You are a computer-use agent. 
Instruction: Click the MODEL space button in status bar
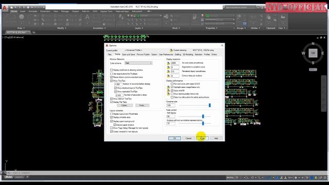click(230, 178)
